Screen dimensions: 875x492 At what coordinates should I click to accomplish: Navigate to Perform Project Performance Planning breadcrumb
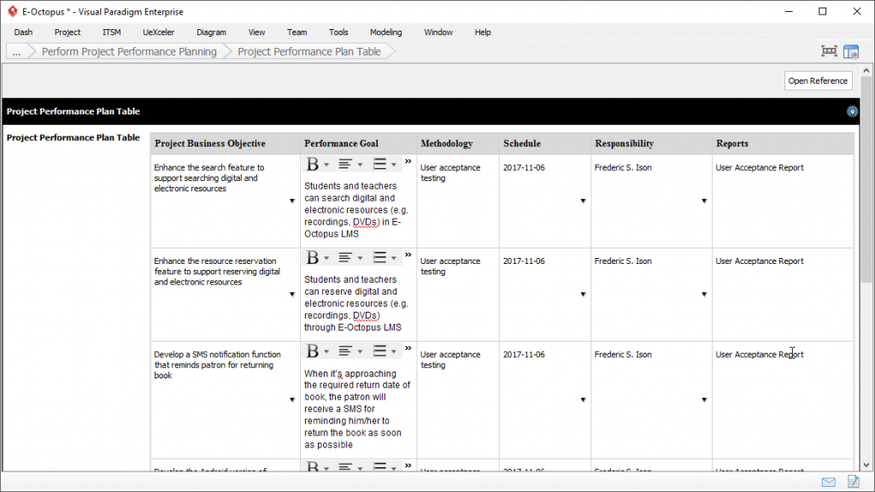[128, 51]
